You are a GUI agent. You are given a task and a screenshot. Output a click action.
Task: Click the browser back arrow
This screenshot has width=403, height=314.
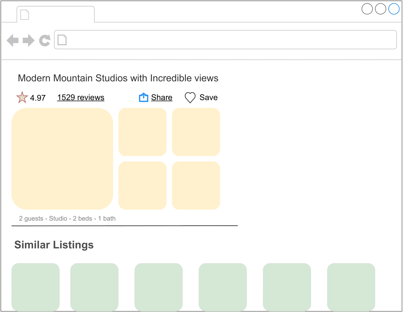tap(12, 40)
